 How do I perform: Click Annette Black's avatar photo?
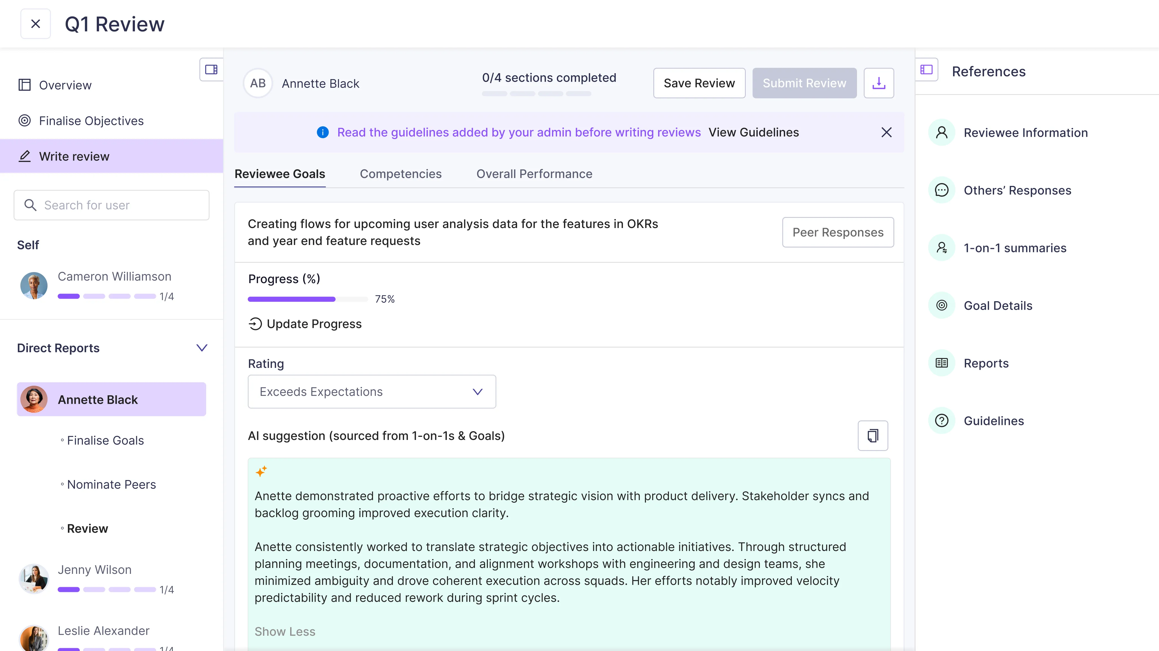click(x=34, y=399)
